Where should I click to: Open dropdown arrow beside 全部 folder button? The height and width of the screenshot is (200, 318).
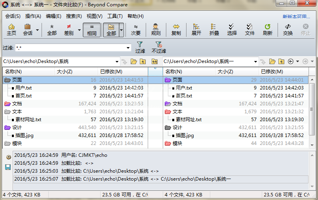tap(121, 30)
